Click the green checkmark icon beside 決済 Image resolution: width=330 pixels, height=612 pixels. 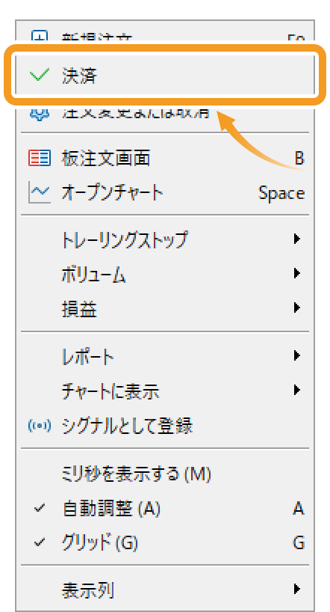click(x=40, y=75)
